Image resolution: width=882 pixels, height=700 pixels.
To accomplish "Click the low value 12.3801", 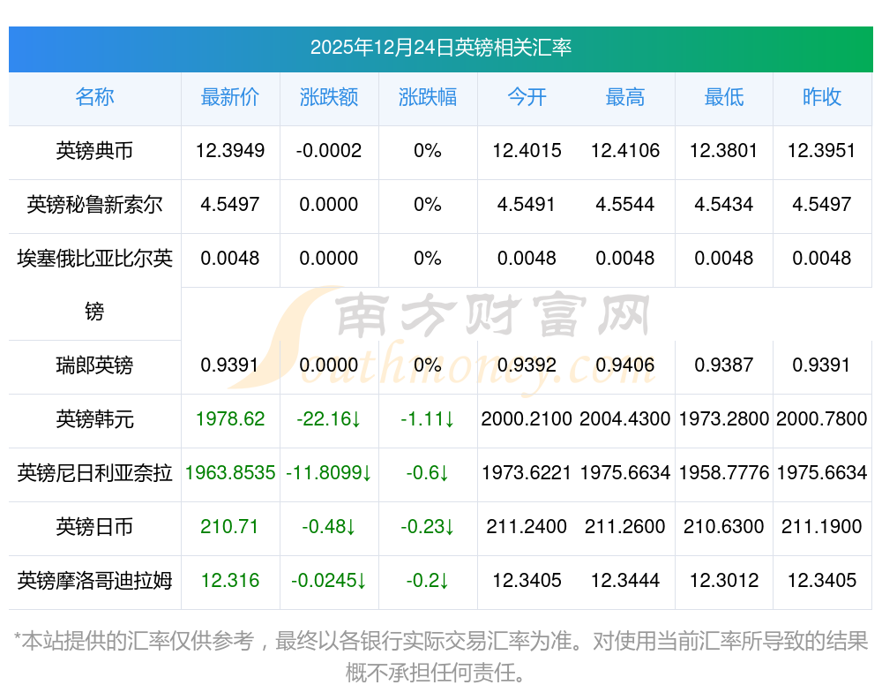I will [724, 151].
